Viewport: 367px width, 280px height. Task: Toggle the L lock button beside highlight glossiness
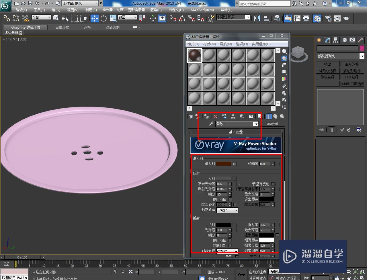pos(240,184)
